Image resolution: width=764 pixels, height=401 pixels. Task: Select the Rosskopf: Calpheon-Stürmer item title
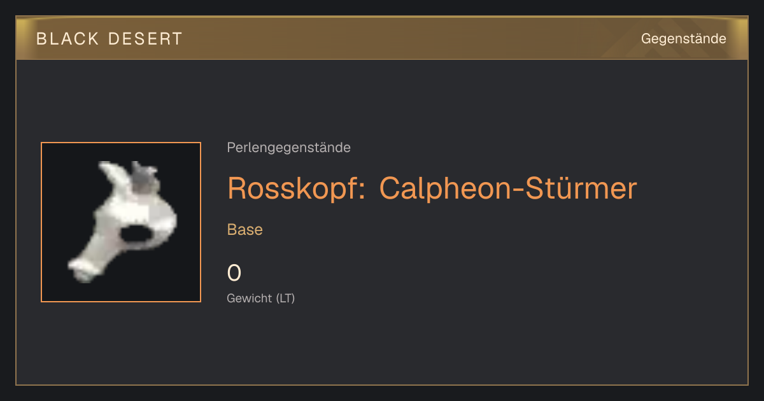coord(432,188)
